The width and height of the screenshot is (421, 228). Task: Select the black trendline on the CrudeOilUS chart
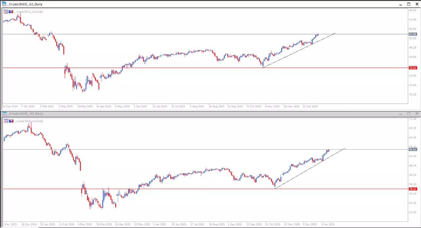coord(299,50)
